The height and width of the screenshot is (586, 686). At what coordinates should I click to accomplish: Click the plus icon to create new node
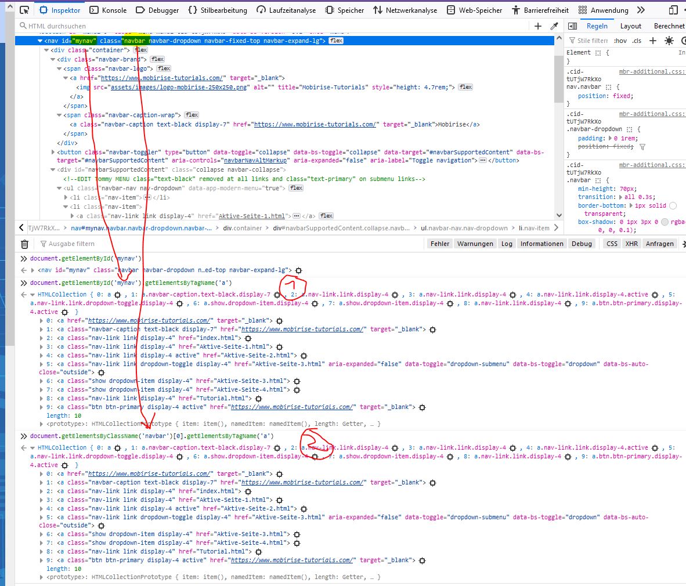point(538,26)
